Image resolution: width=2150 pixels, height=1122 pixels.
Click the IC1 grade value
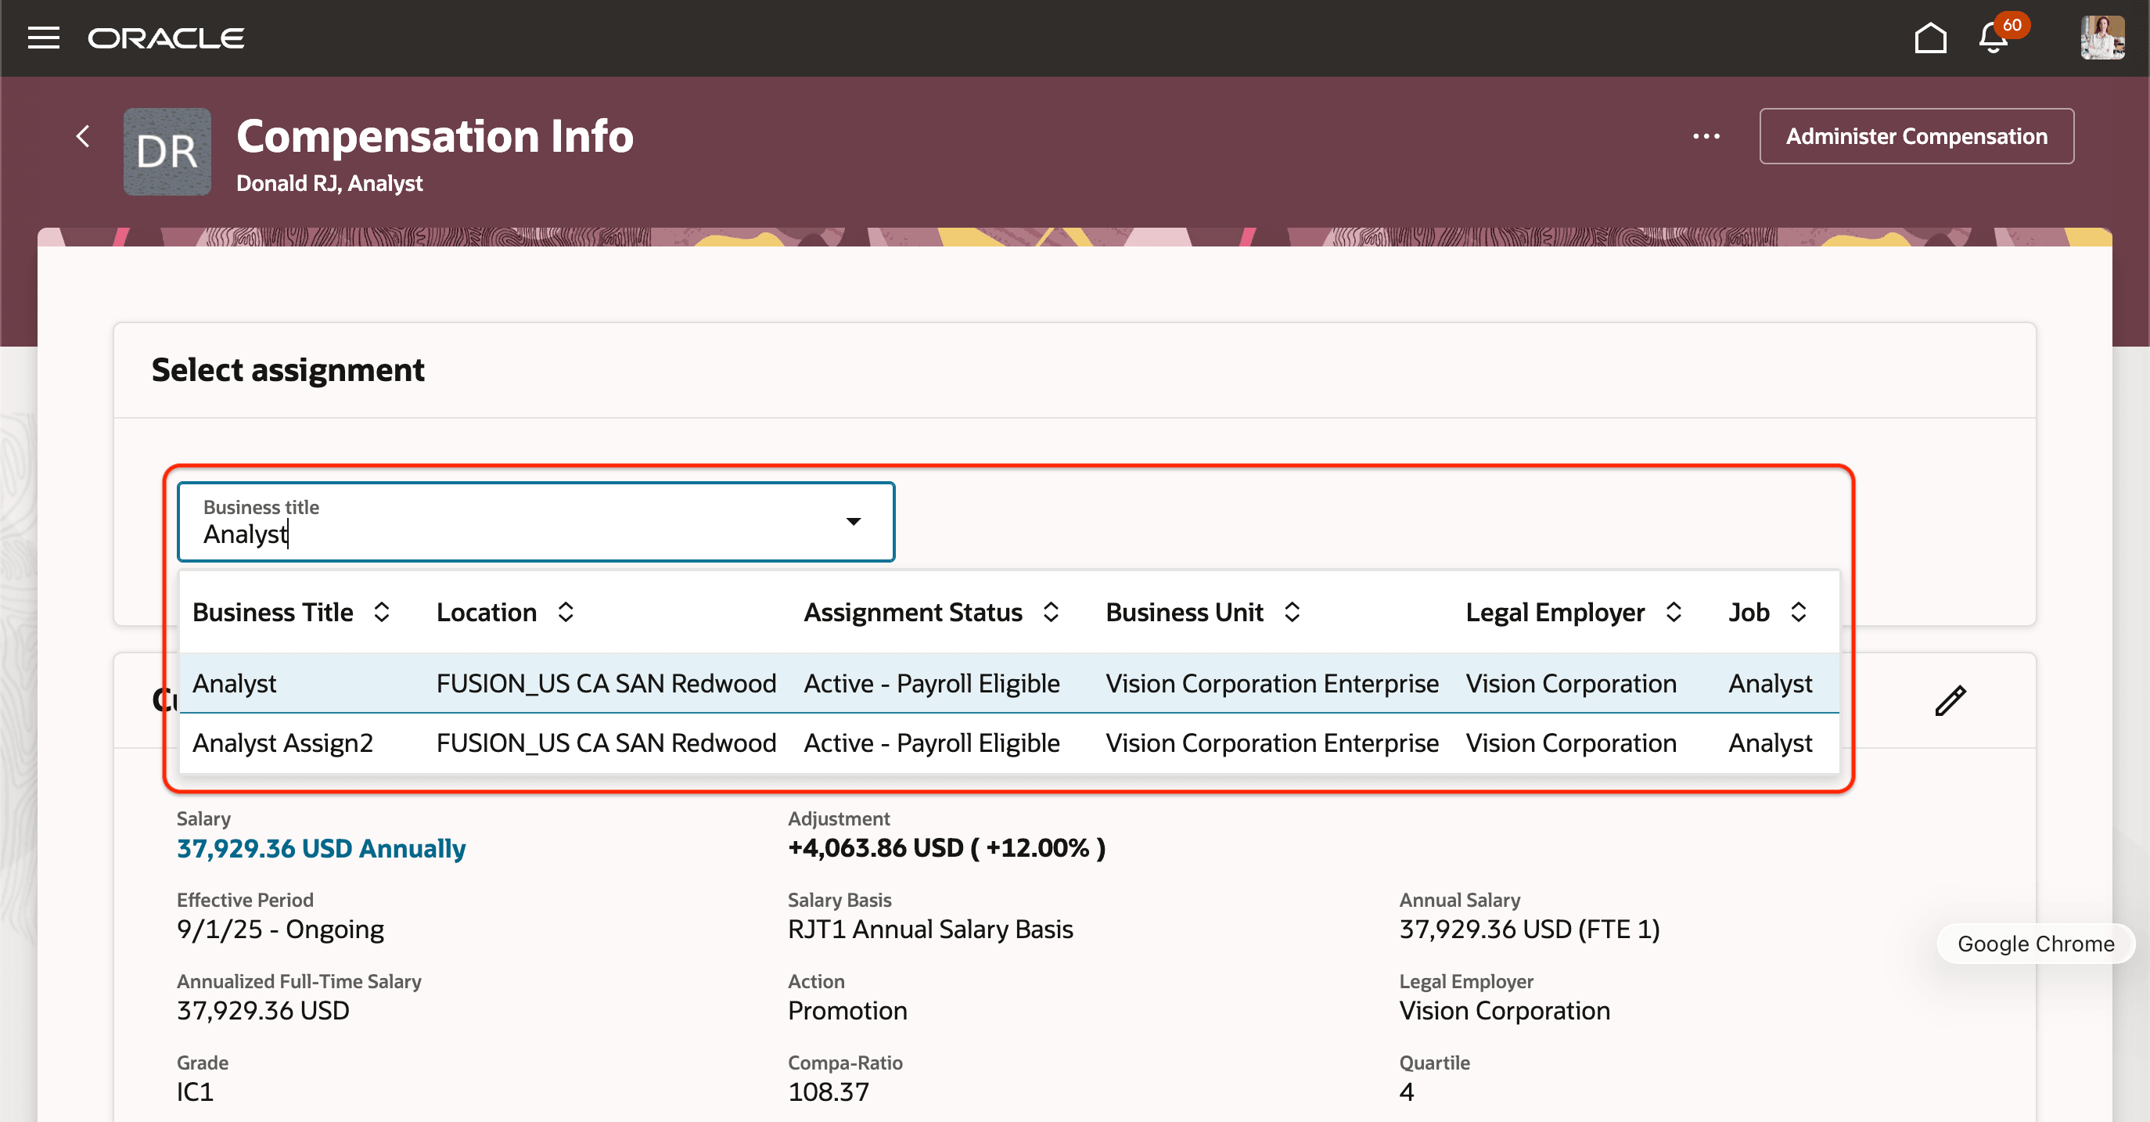[x=196, y=1092]
